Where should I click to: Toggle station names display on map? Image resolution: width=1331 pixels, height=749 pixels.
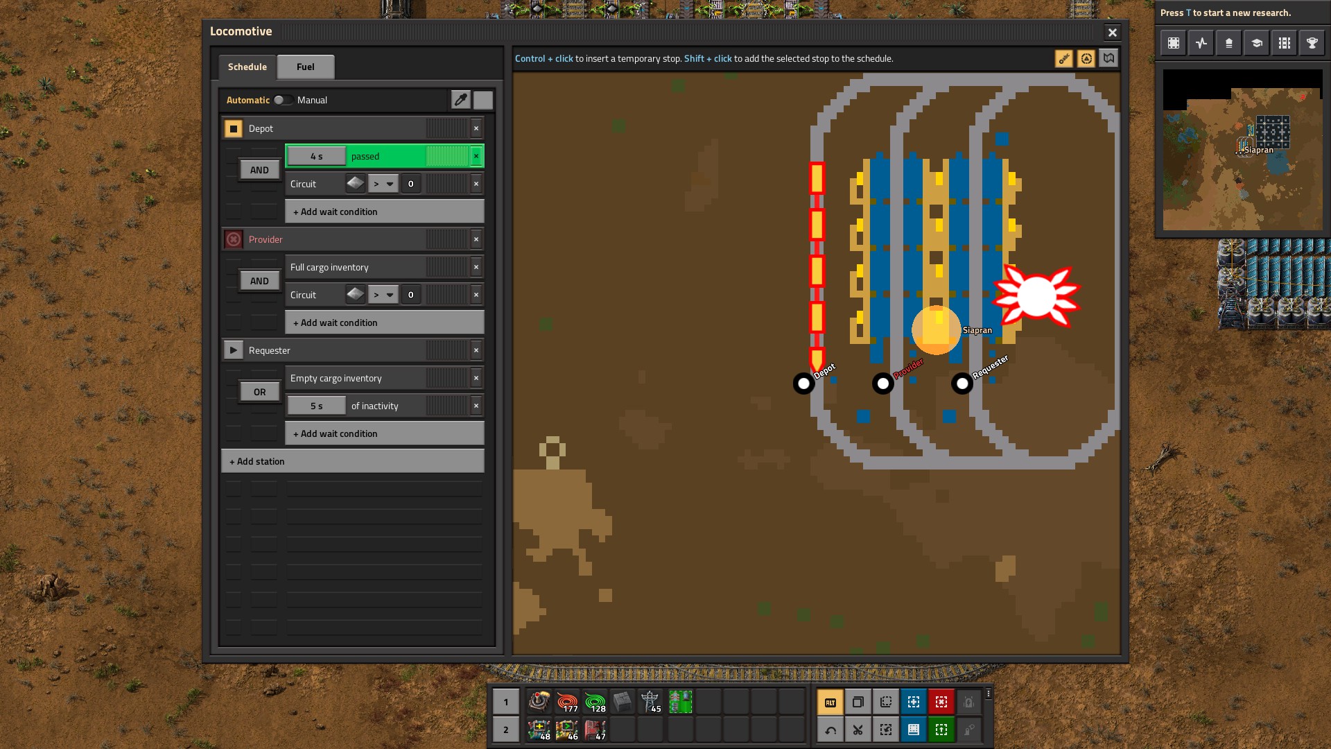point(1064,59)
